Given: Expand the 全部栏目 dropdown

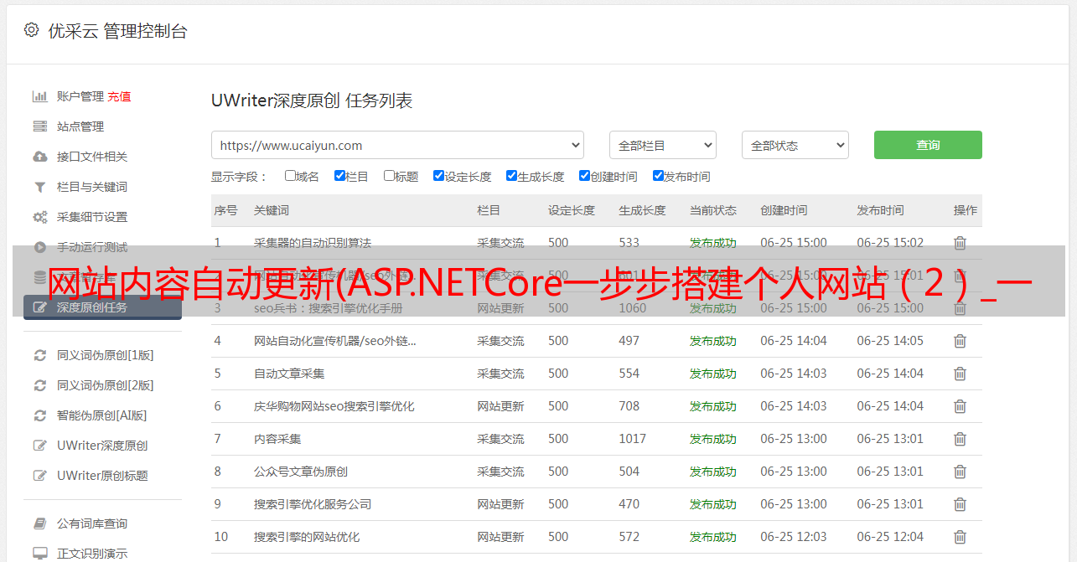Looking at the screenshot, I should [x=662, y=145].
